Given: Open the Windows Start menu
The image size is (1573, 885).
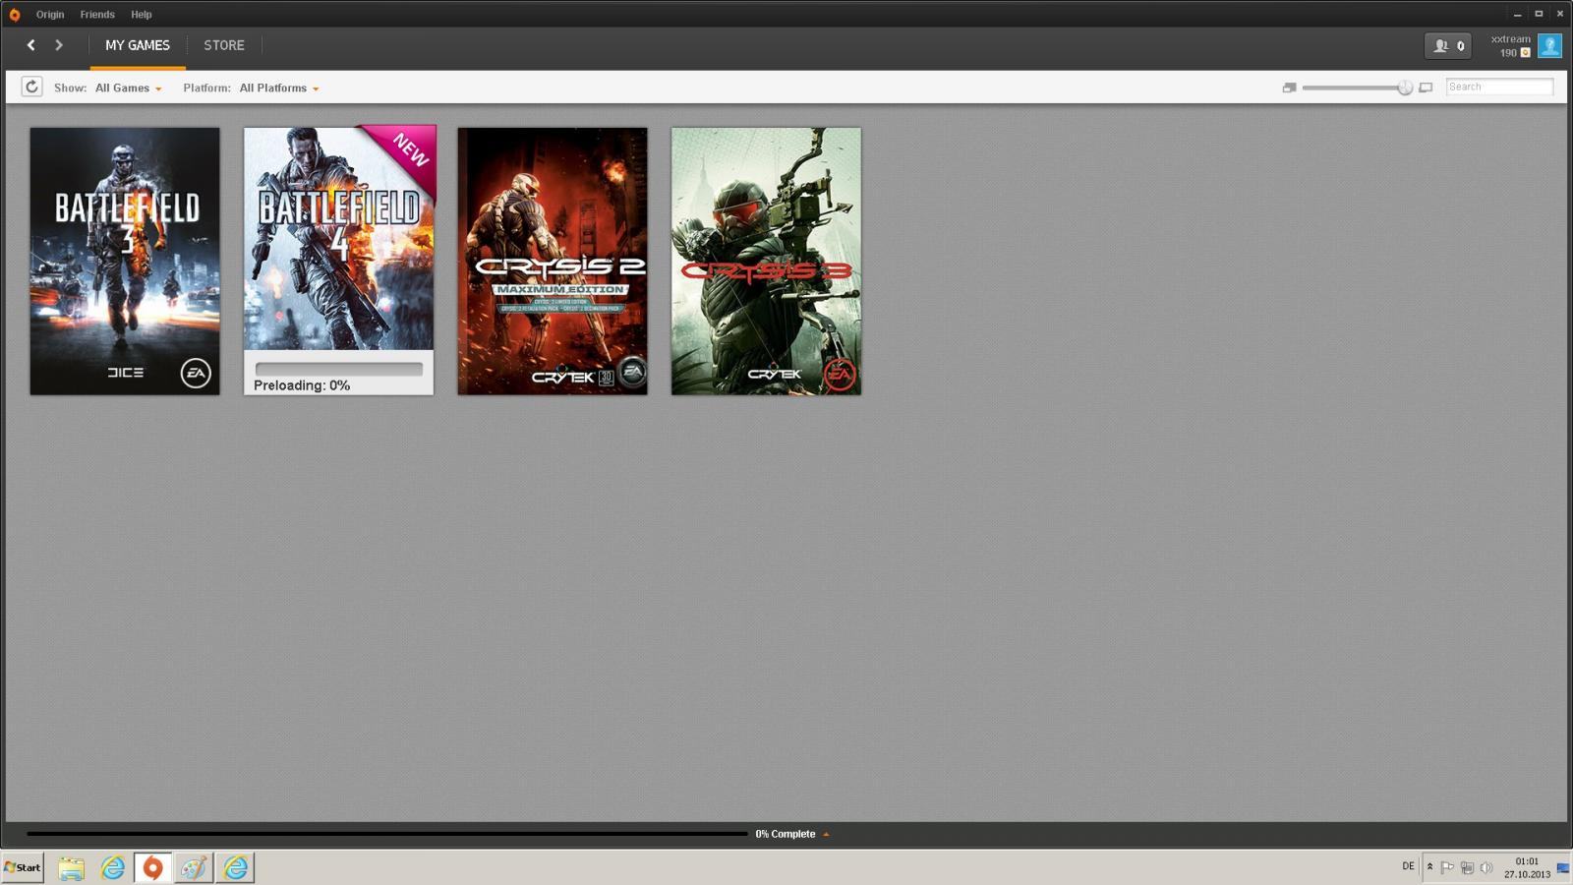Looking at the screenshot, I should (23, 867).
